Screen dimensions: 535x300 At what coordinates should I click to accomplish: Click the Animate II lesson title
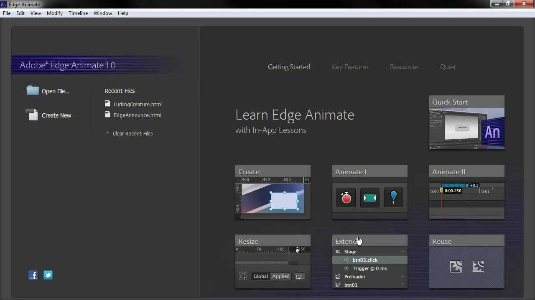point(448,172)
